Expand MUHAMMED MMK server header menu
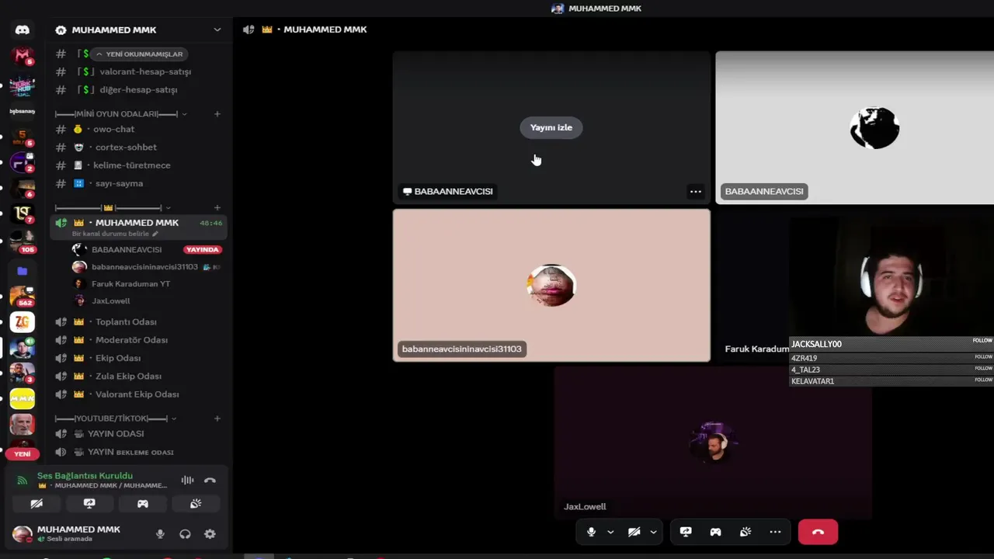Viewport: 994px width, 559px height. 217,30
